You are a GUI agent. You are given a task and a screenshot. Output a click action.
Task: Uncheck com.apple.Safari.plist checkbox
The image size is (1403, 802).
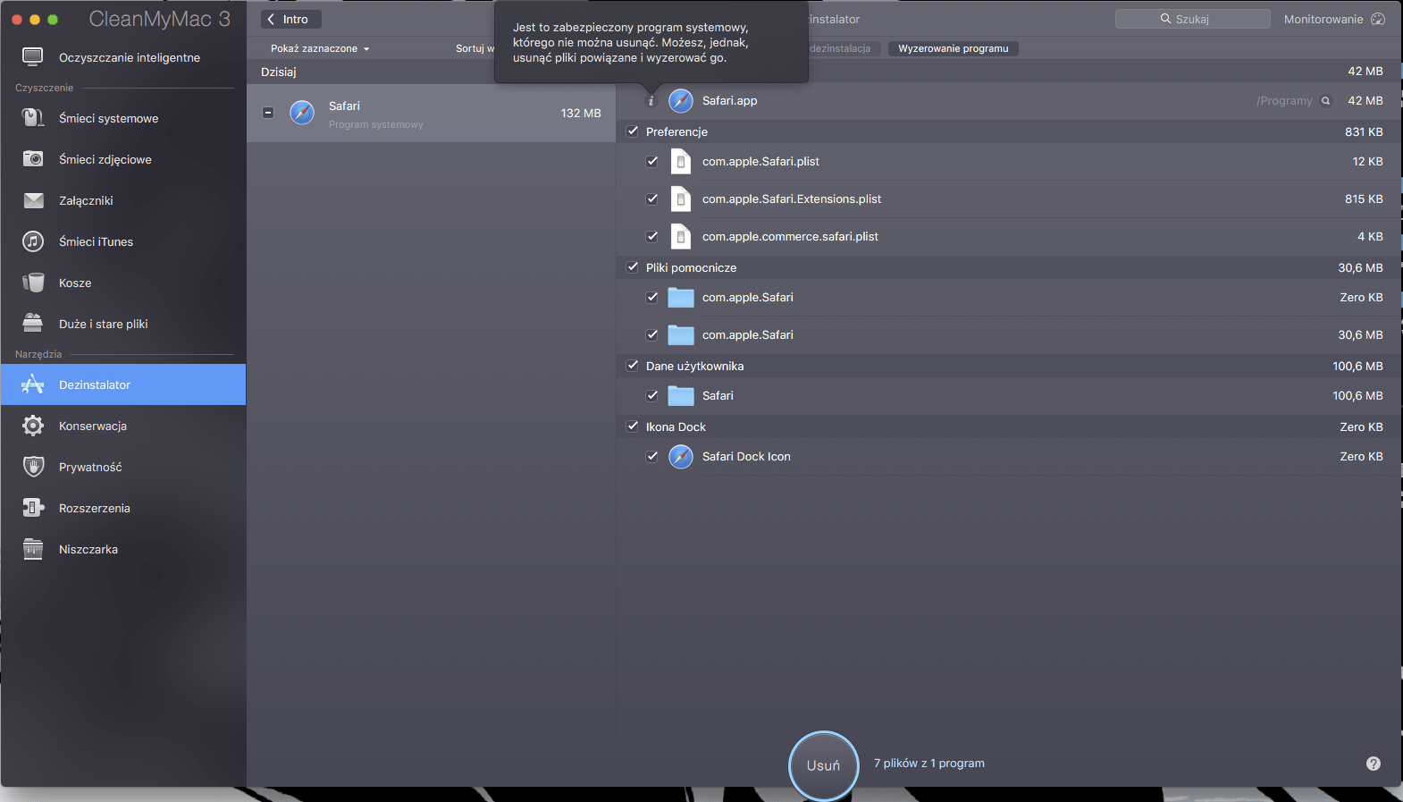click(x=652, y=162)
